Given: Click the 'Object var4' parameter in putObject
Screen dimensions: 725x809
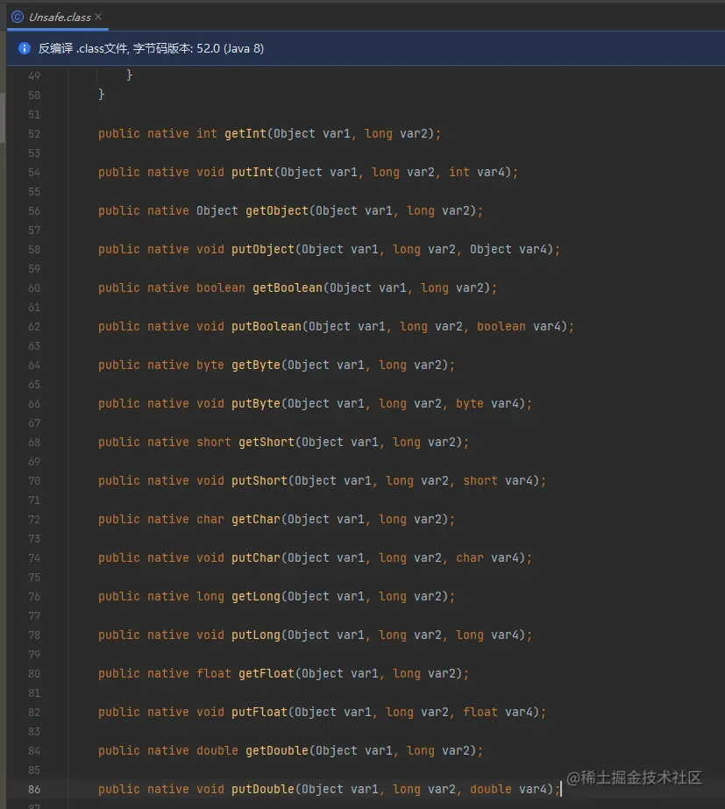Looking at the screenshot, I should coord(508,250).
